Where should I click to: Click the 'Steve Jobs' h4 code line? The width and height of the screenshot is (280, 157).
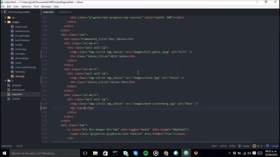103,82
